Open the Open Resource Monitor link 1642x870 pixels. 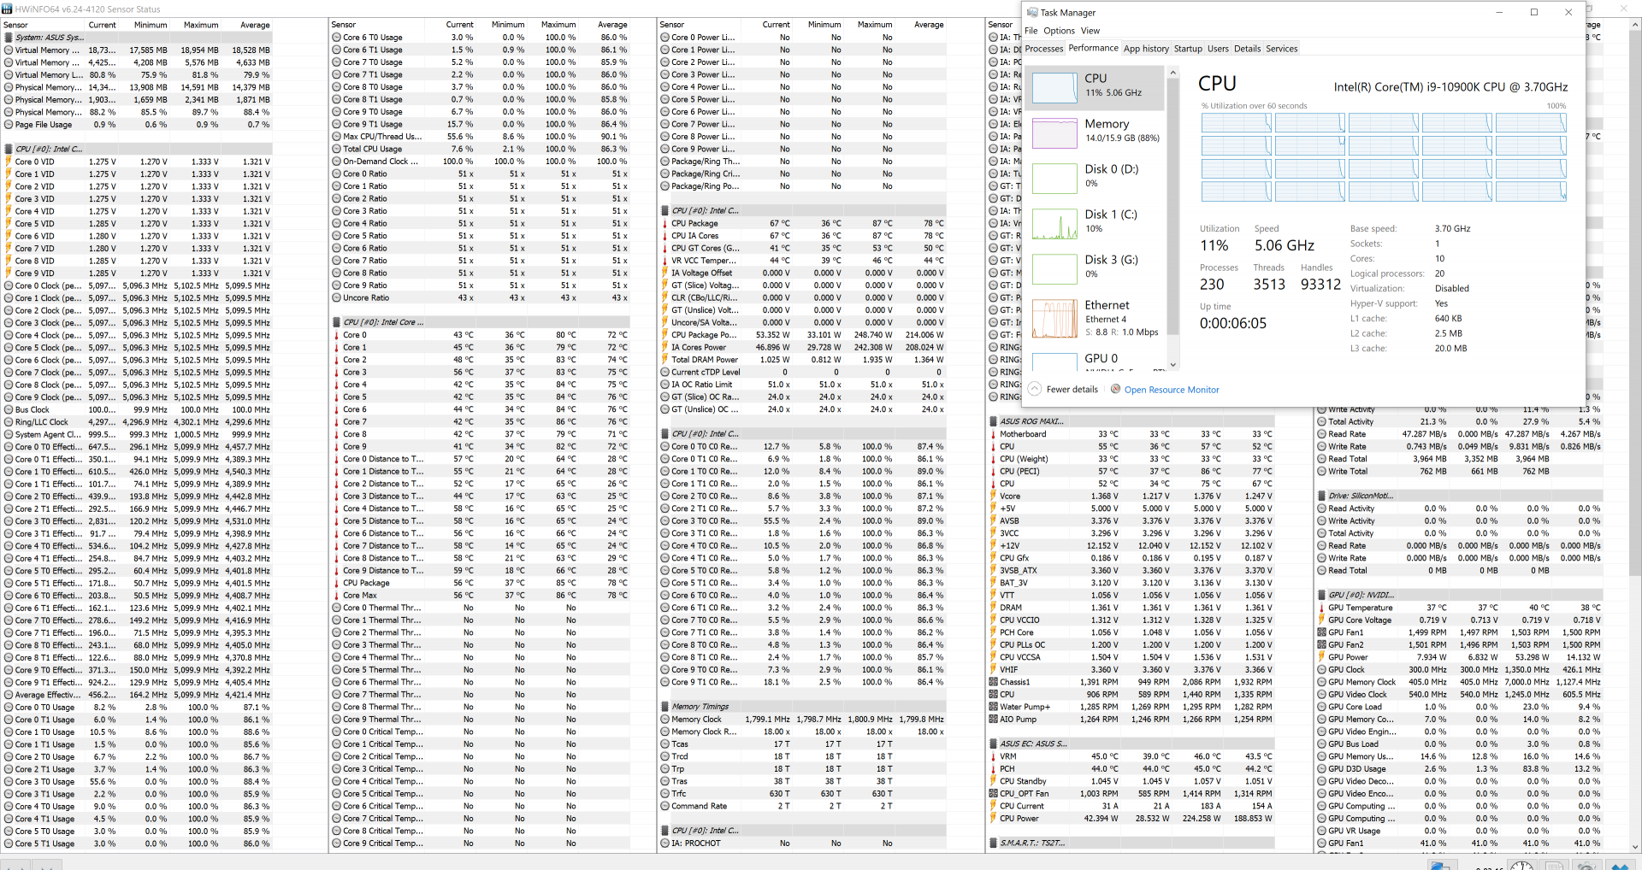[1172, 390]
